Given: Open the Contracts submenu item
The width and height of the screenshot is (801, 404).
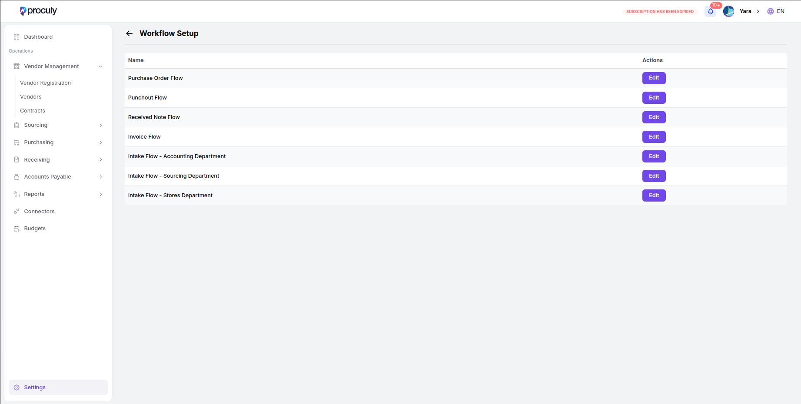Looking at the screenshot, I should [33, 111].
